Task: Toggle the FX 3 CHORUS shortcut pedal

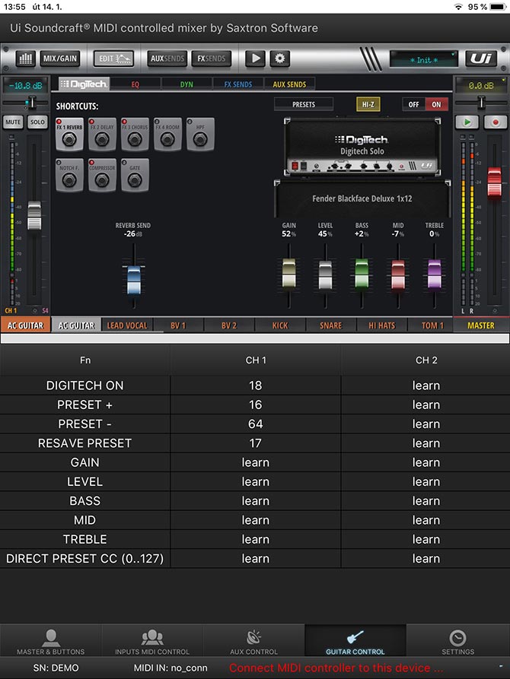Action: (135, 135)
